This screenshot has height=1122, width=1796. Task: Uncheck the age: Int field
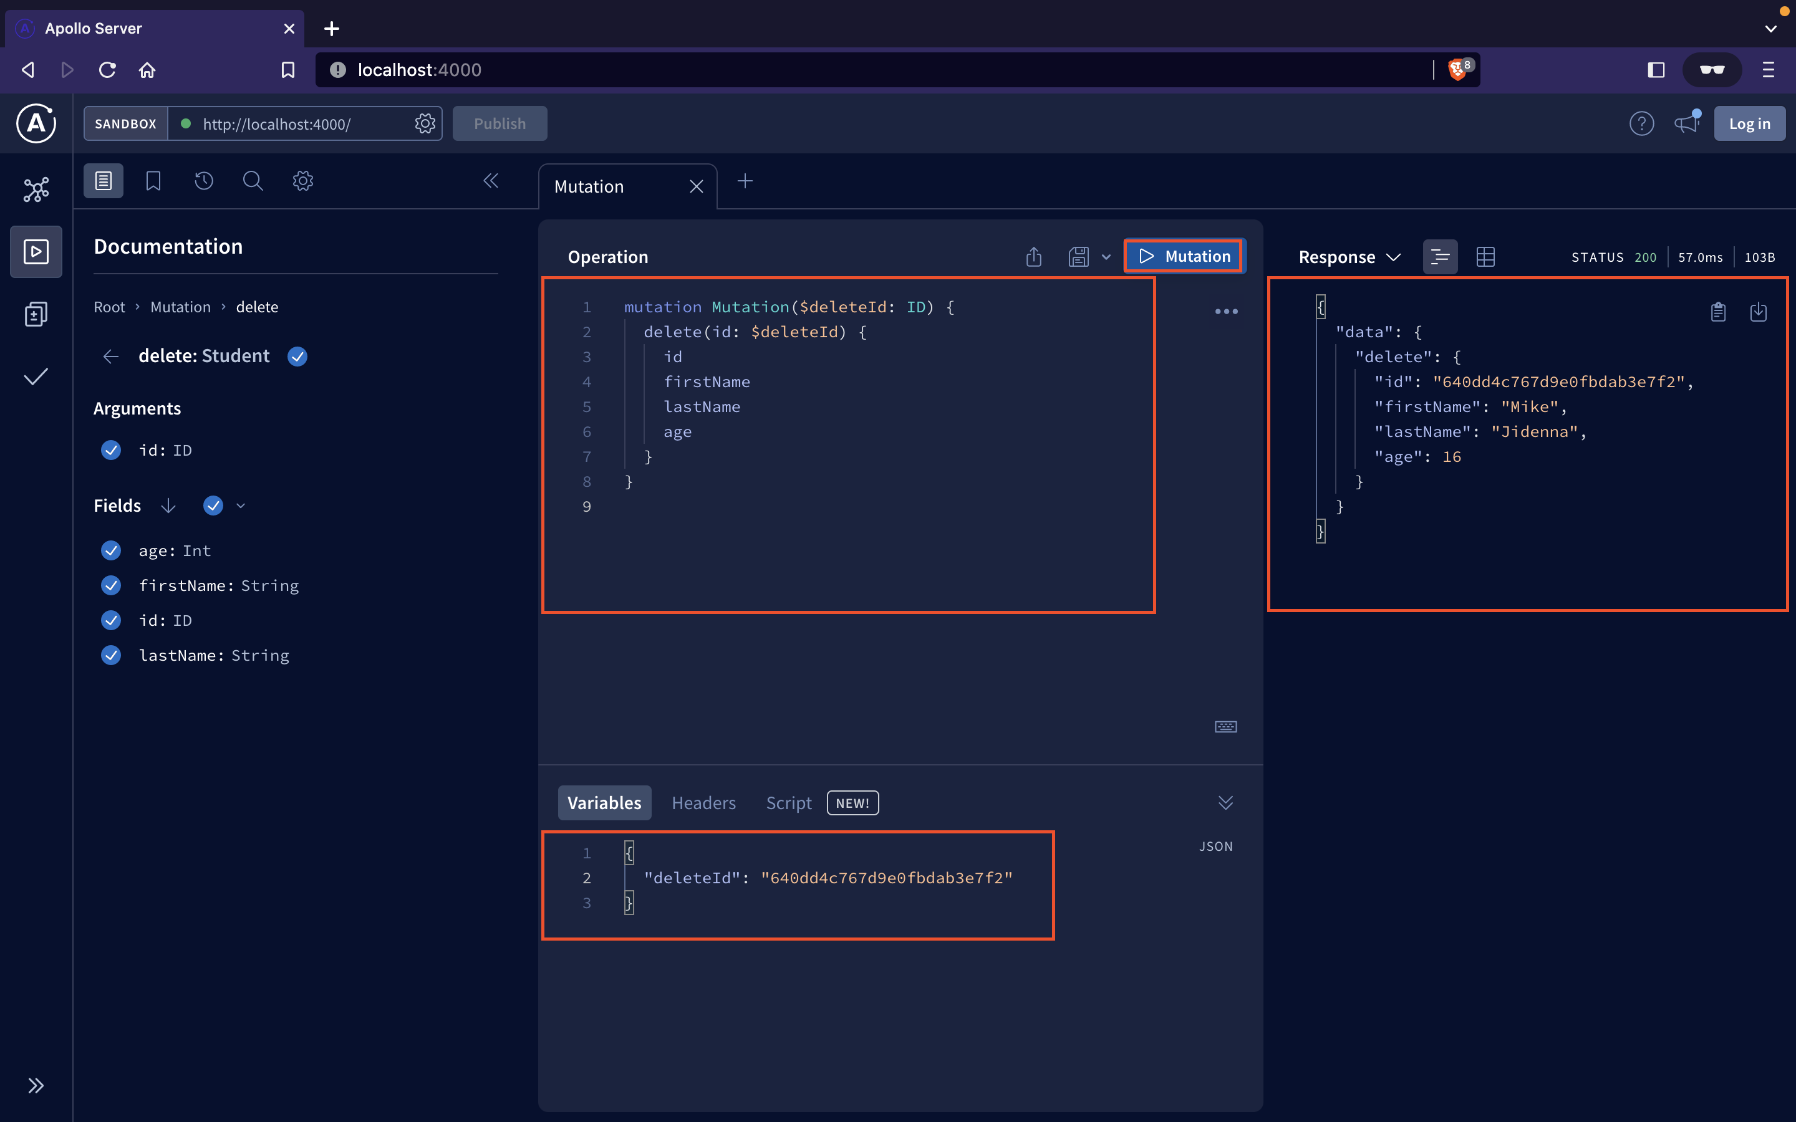coord(110,550)
